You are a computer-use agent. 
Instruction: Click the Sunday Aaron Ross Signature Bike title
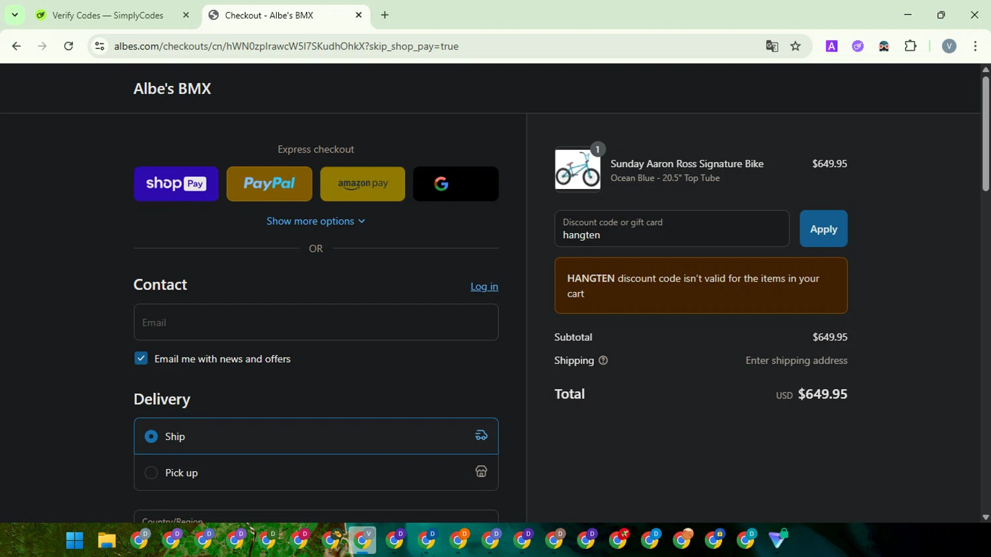click(686, 164)
